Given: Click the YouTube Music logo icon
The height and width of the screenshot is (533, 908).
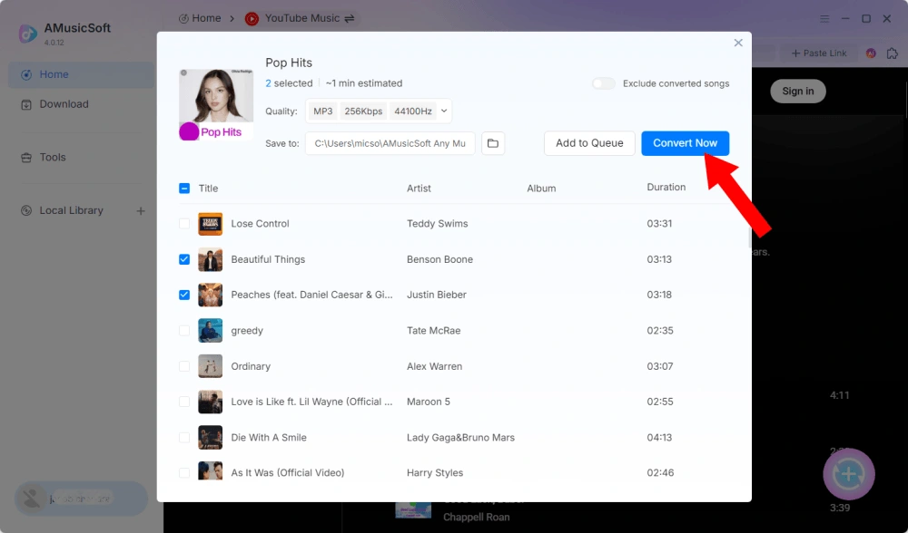Looking at the screenshot, I should click(252, 19).
